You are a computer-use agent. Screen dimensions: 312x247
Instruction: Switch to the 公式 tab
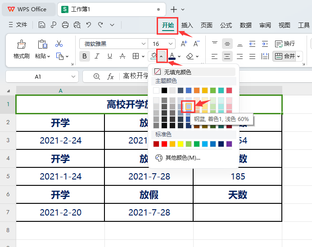pyautogui.click(x=226, y=25)
